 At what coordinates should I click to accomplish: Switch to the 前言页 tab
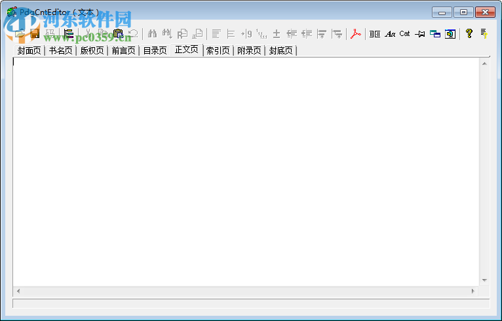tap(123, 50)
